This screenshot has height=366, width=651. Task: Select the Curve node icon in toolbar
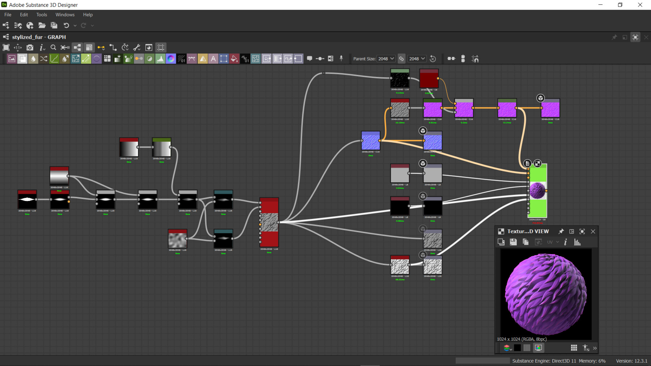point(54,59)
